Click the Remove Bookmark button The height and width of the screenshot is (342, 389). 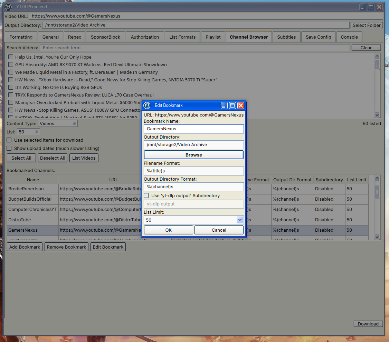[x=66, y=247]
